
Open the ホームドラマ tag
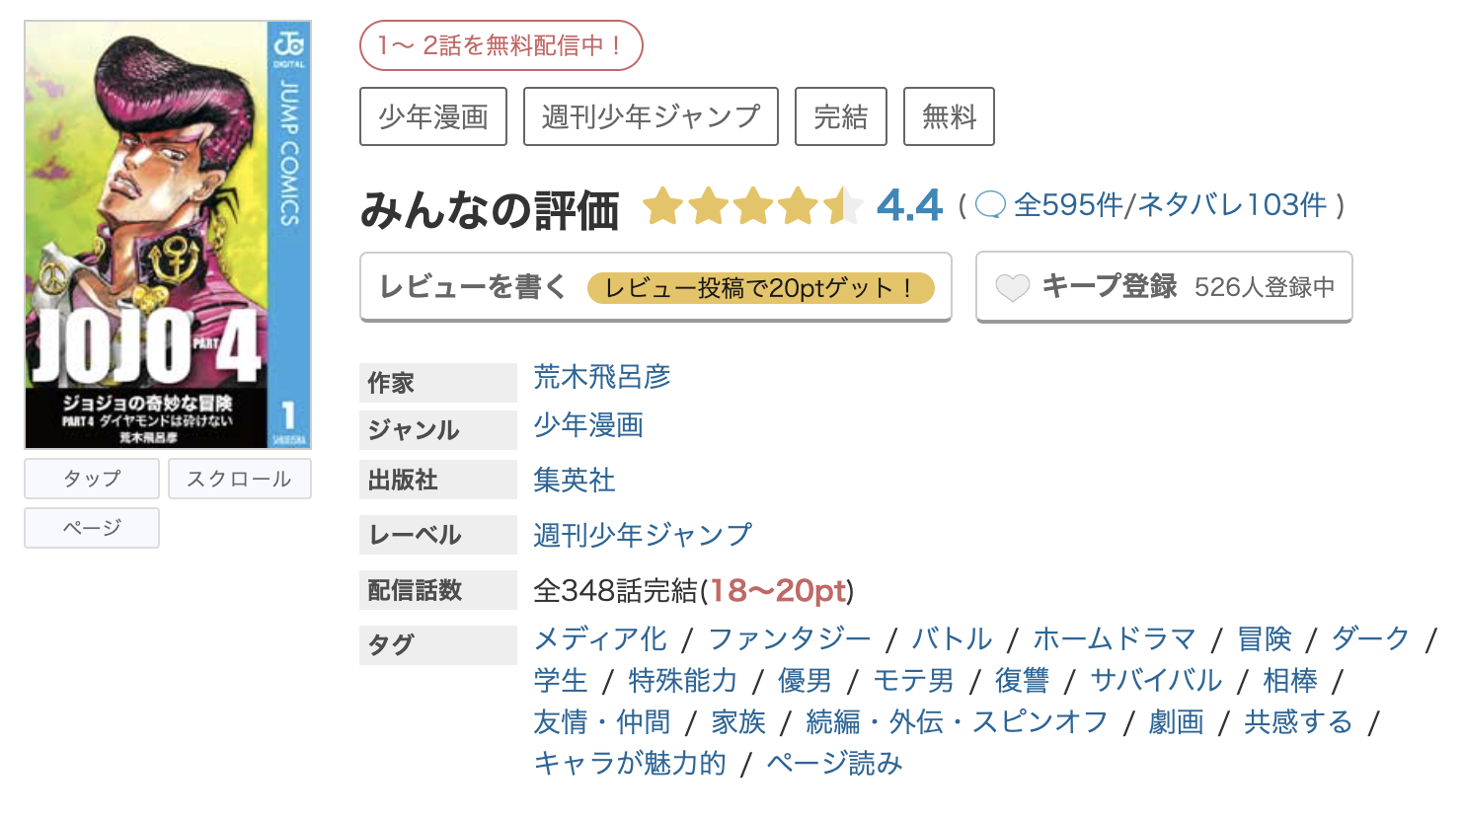[1114, 638]
